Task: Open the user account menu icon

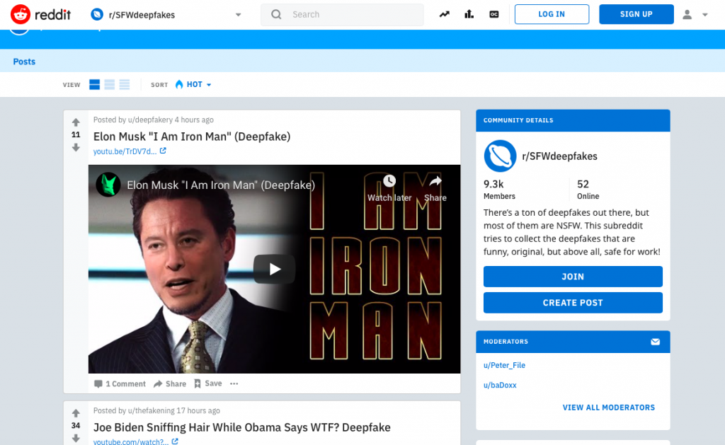Action: (x=687, y=15)
